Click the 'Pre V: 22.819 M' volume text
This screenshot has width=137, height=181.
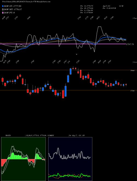(109, 8)
